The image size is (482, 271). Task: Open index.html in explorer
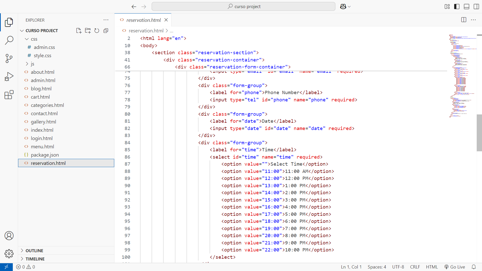click(42, 130)
